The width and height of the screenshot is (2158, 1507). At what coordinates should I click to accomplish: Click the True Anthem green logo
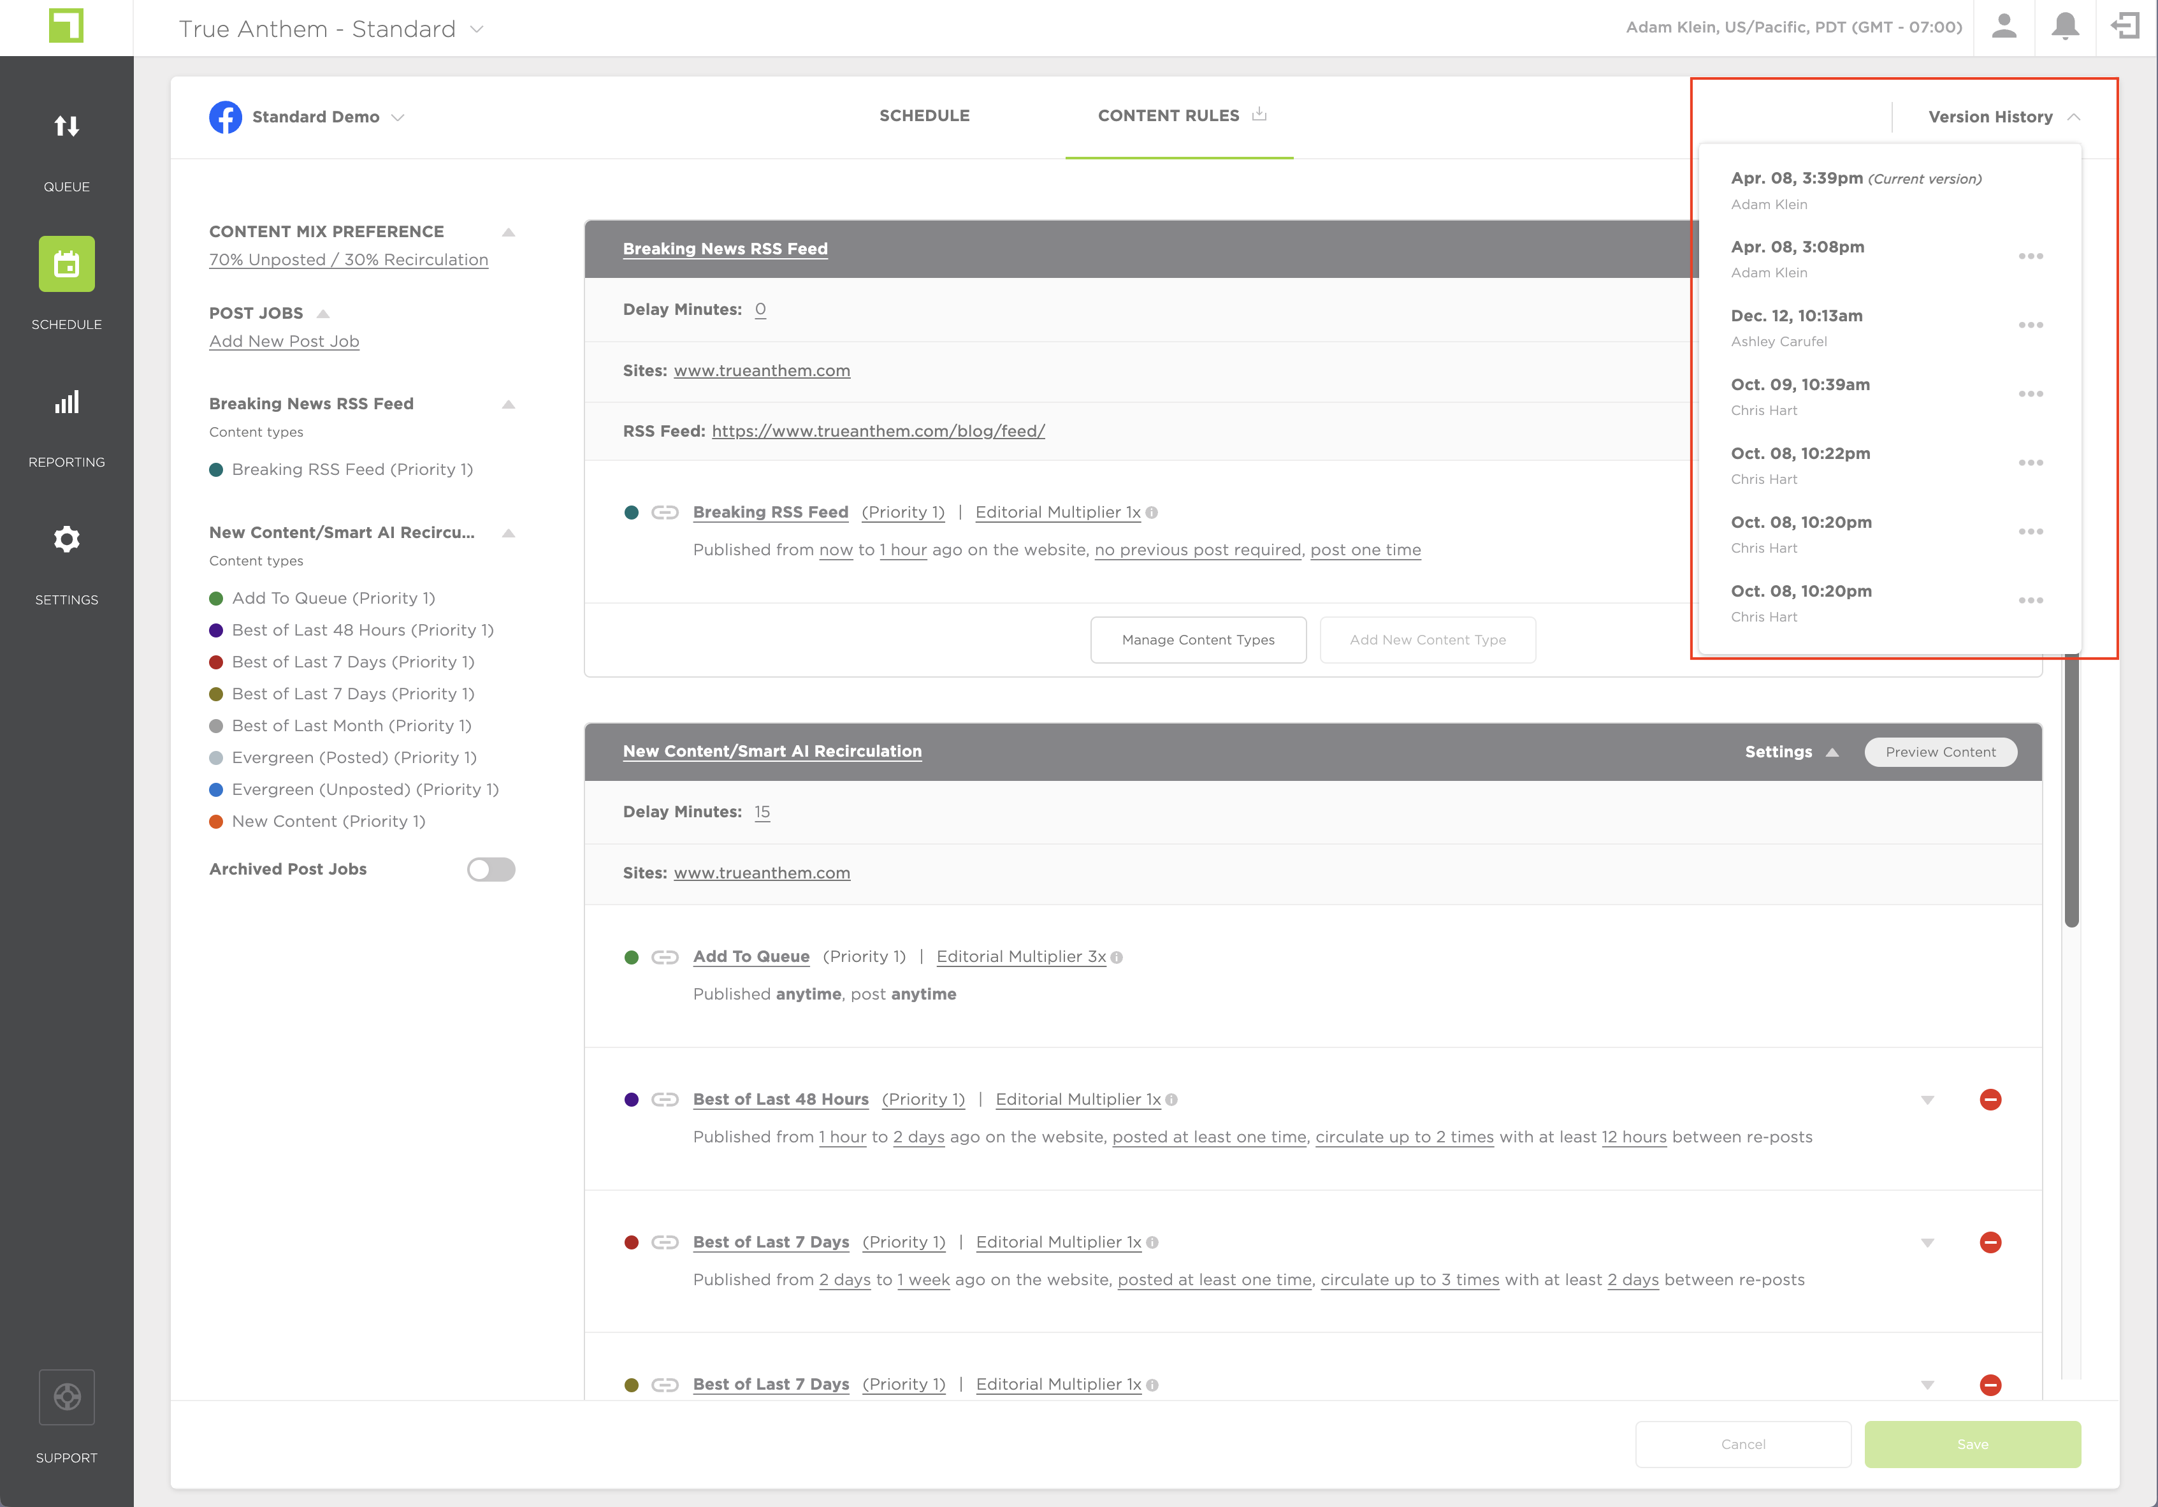(66, 25)
